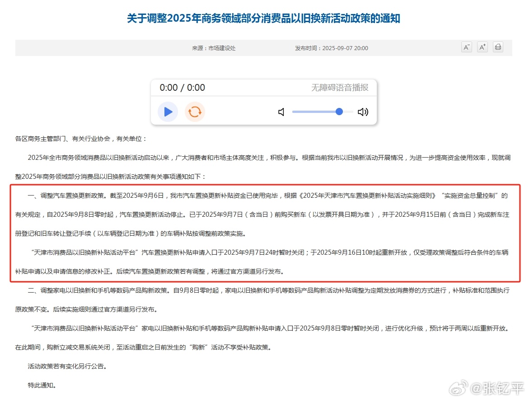Click paragraph starting 一、调整汽车置换更新政策
Screen dimensions: 529x401
262,214
